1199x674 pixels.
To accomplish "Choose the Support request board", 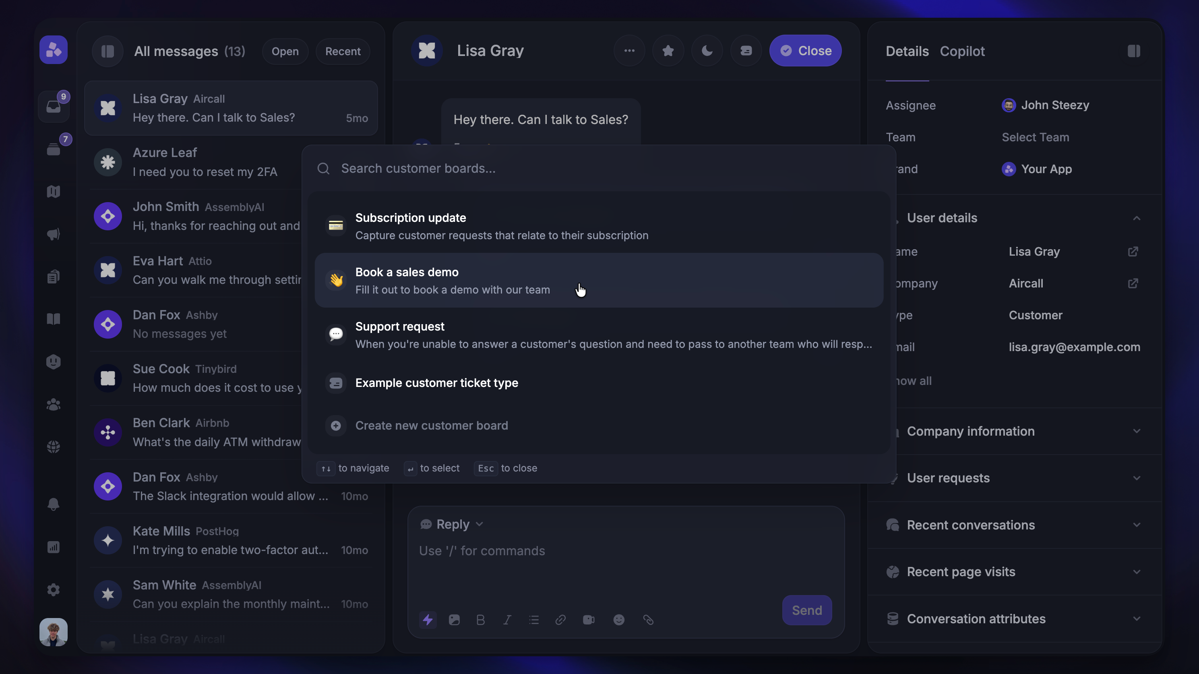I will point(599,335).
